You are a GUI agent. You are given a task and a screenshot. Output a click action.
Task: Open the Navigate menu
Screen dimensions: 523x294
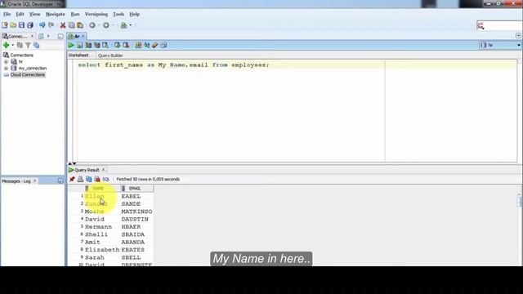point(56,15)
